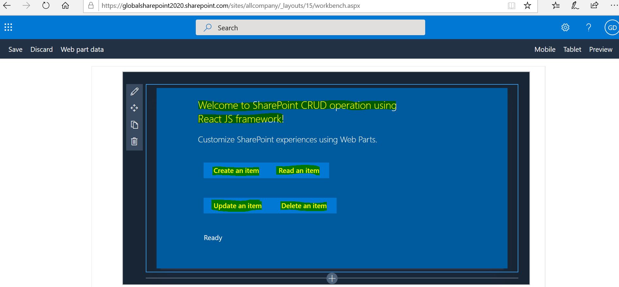Click the Create an item button

(x=236, y=171)
